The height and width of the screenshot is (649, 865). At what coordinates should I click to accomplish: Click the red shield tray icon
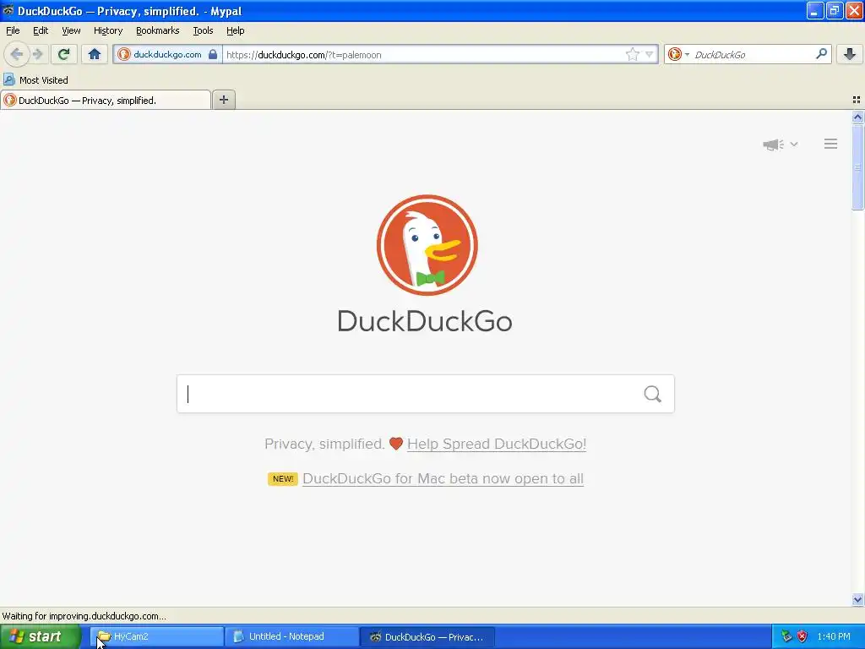point(802,637)
